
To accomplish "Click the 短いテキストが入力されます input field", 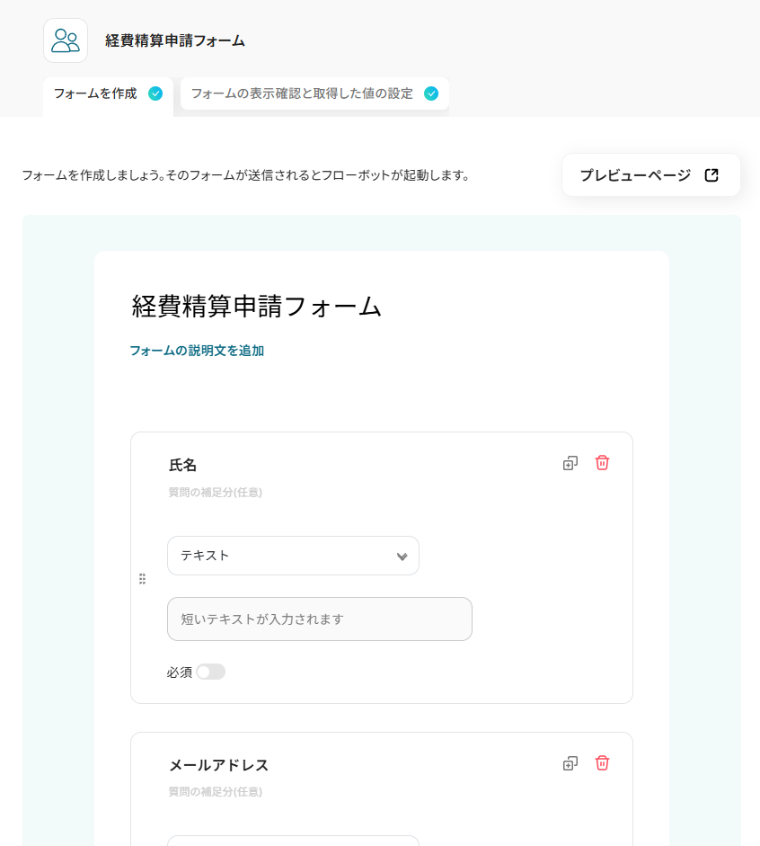I will [x=320, y=619].
